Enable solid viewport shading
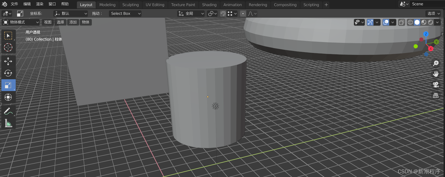This screenshot has height=177, width=445. (417, 22)
